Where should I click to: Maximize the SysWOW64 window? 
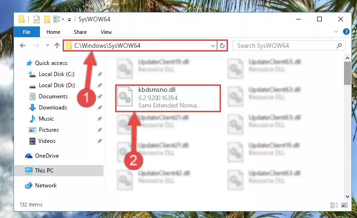pos(319,19)
